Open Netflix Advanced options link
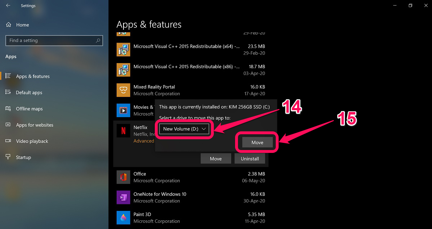This screenshot has height=229, width=432. click(144, 141)
